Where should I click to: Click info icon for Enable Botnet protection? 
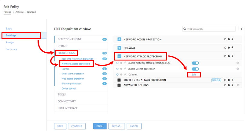[x=238, y=69]
